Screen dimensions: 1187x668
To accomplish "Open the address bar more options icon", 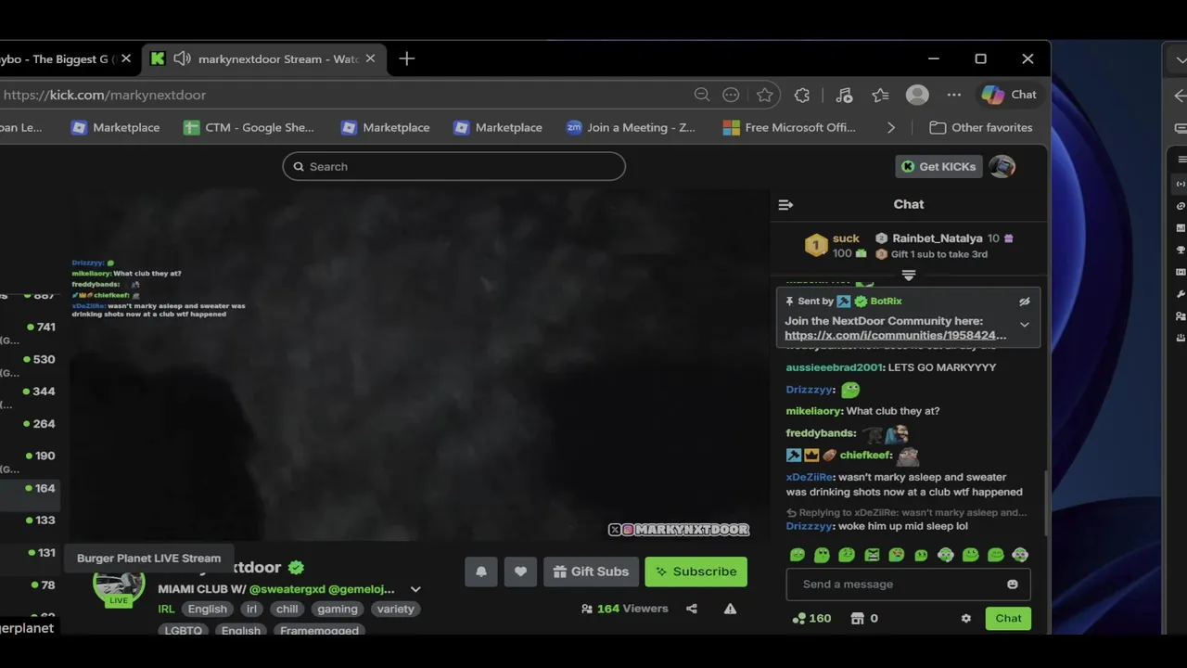I will 731,95.
